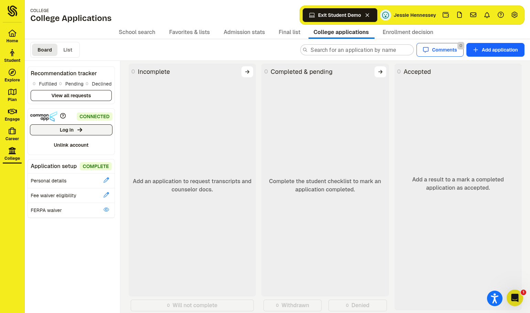Click Jessie Hennessey avatar

[386, 15]
